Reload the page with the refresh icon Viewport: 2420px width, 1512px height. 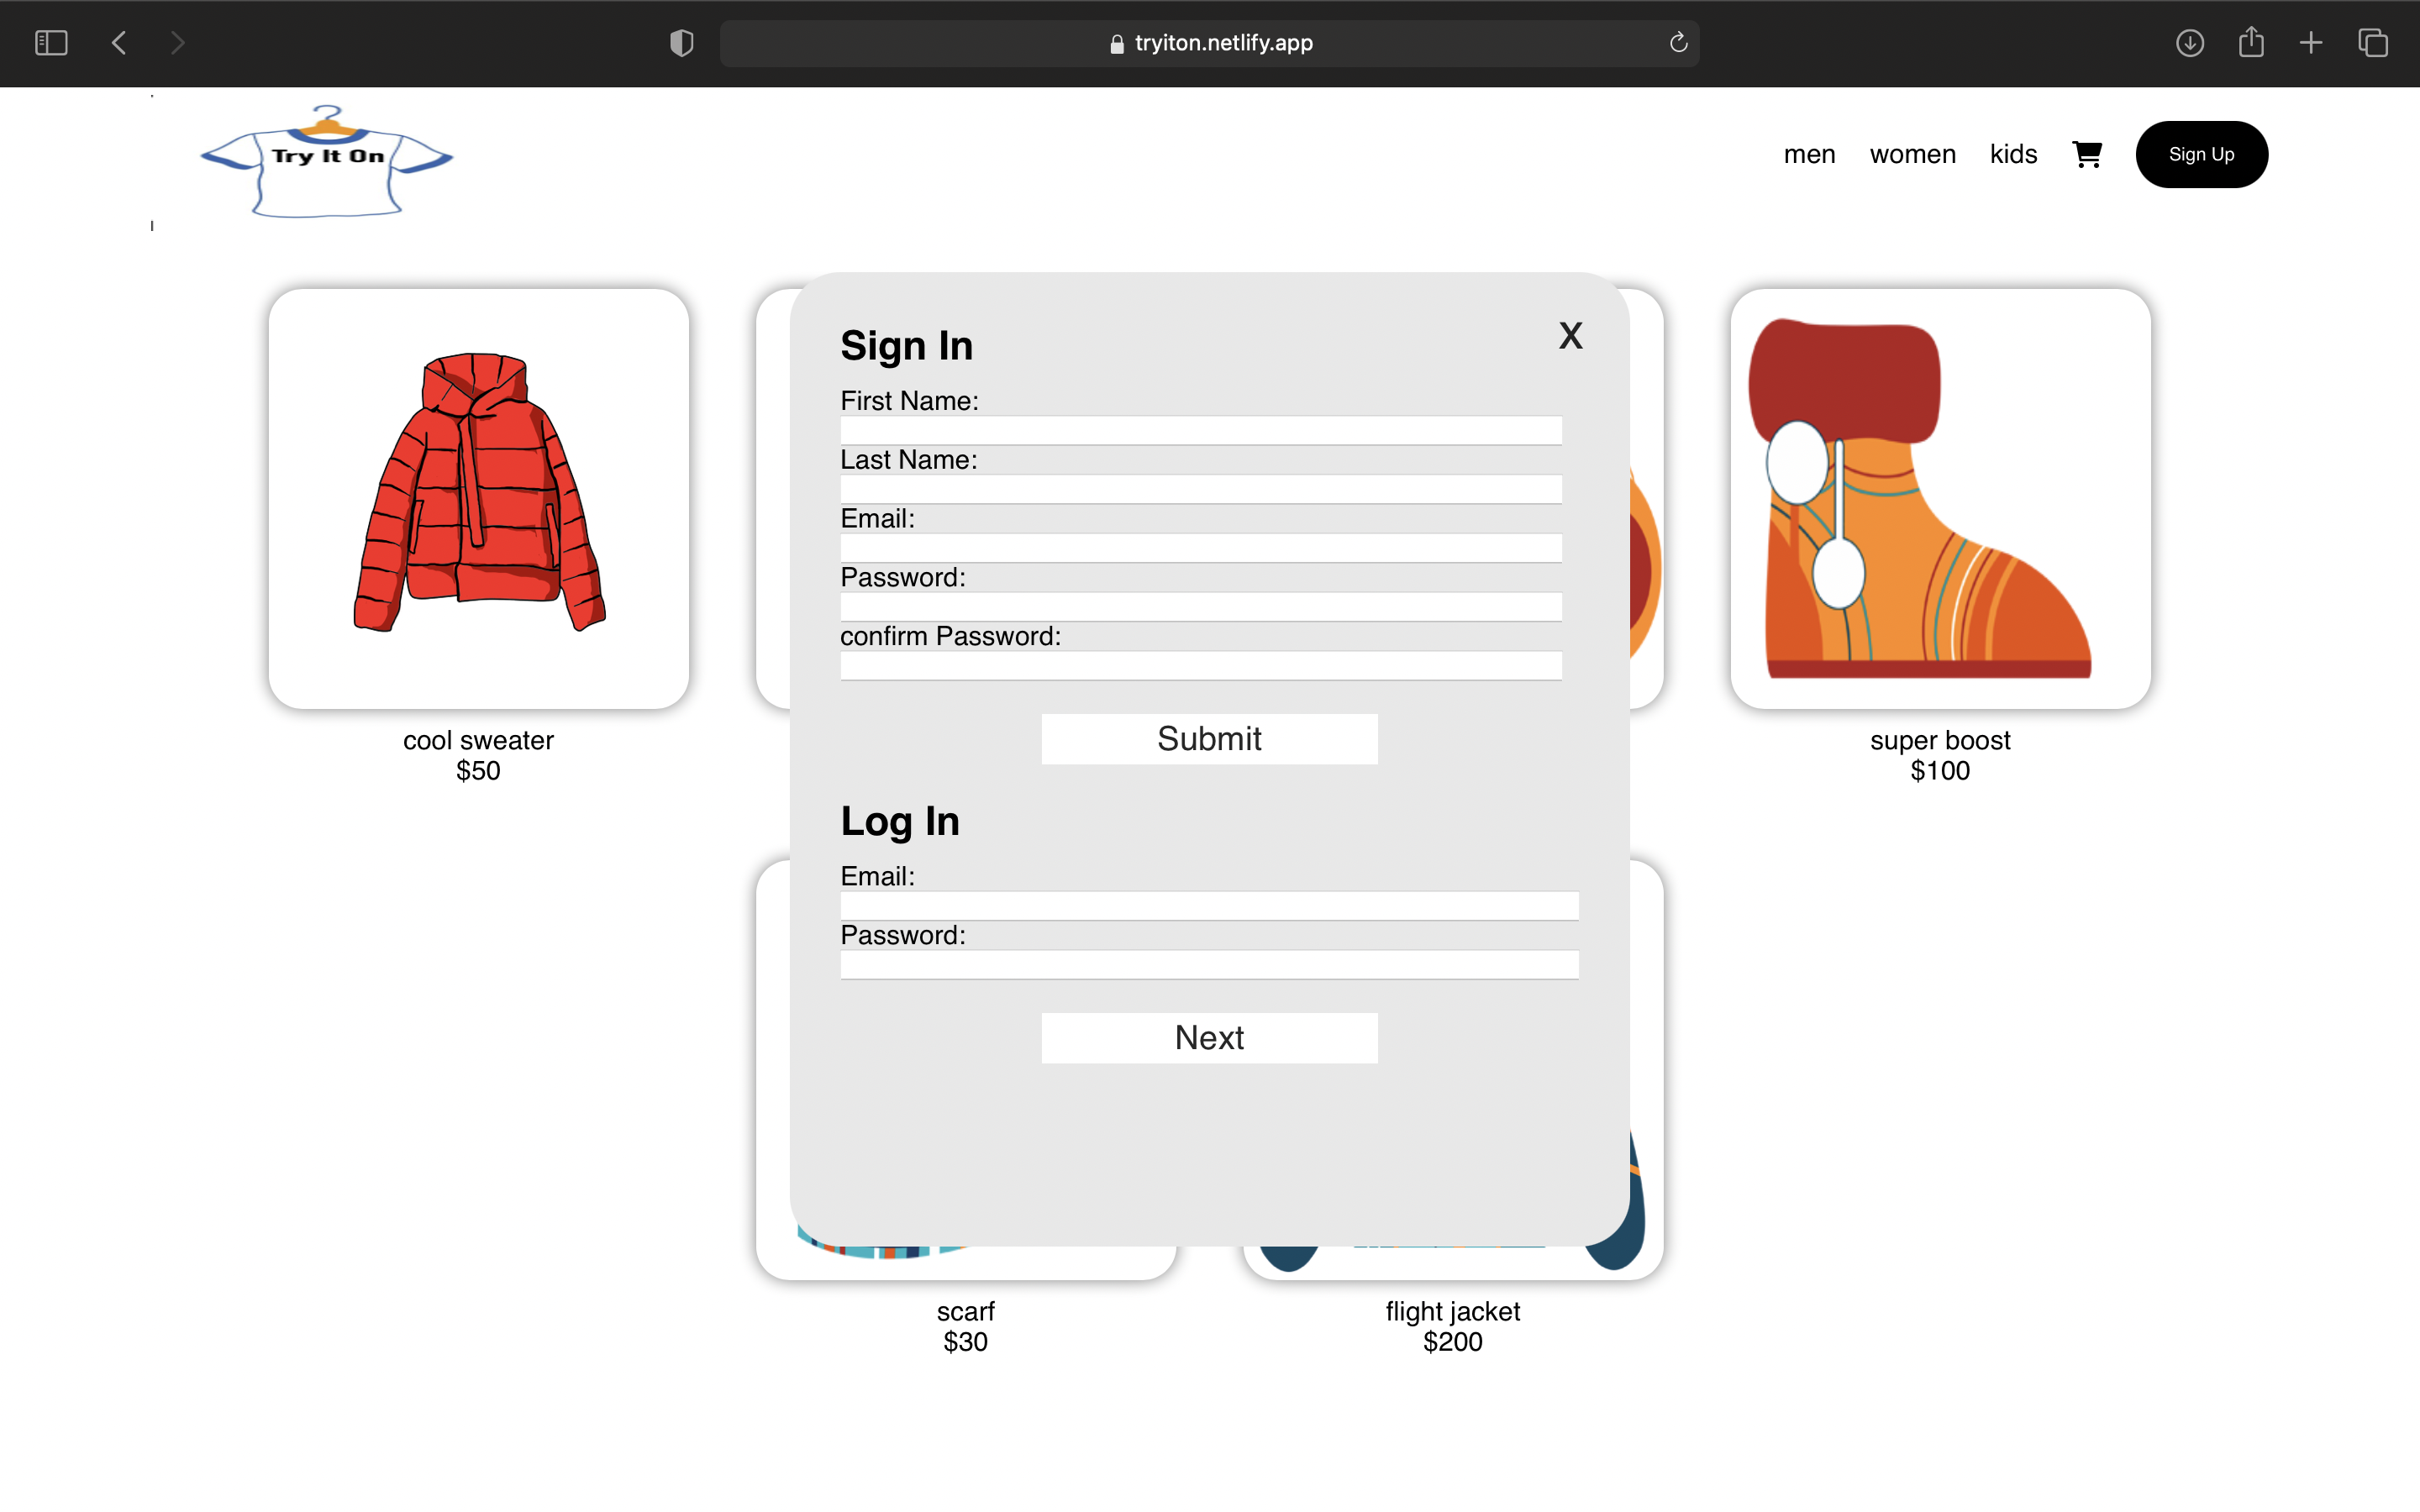[1678, 43]
